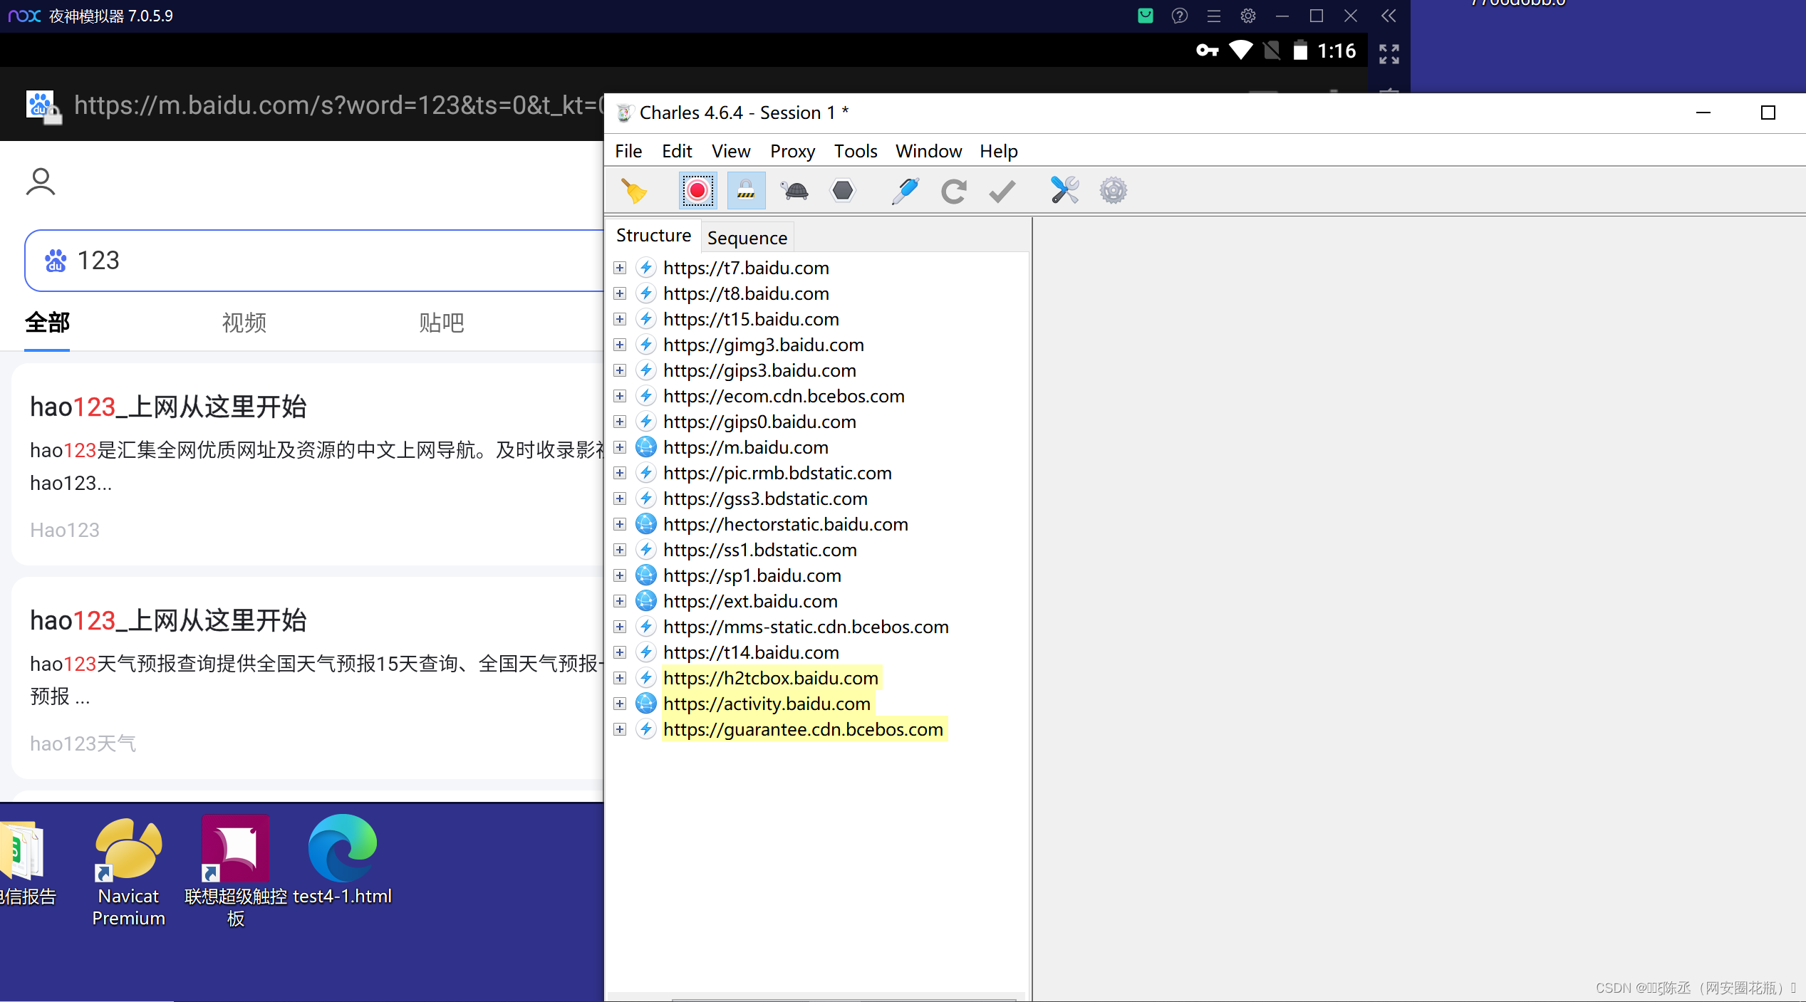Expand the https://m.baidu.com node
1806x1002 pixels.
tap(620, 447)
